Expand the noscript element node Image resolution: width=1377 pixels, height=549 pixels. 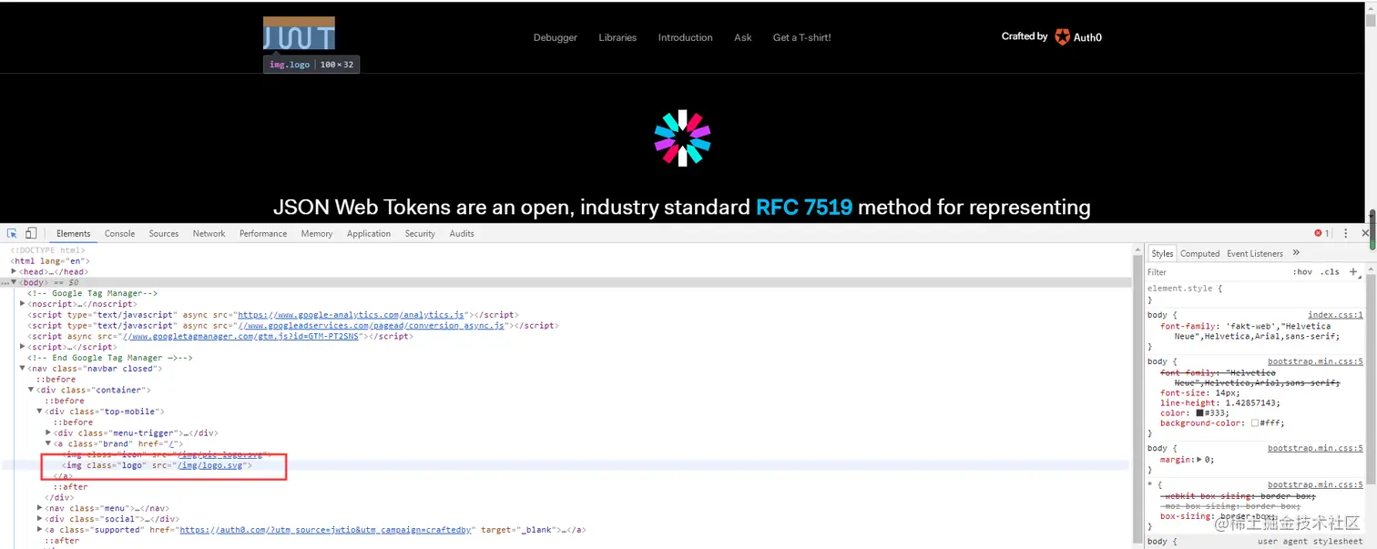pos(23,303)
